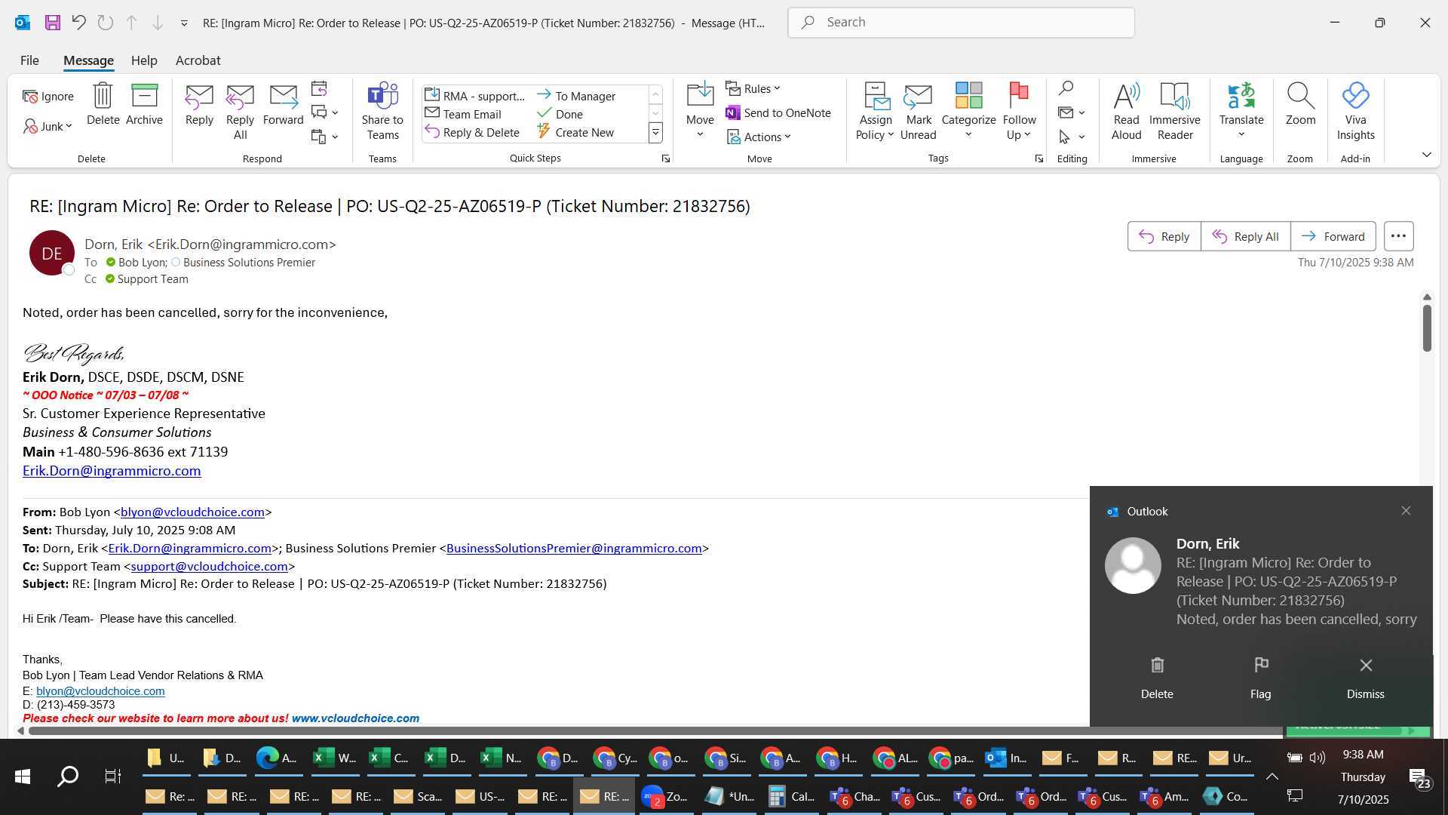Open Erik.Dorn@ingrammicro.com signature link

click(x=112, y=471)
